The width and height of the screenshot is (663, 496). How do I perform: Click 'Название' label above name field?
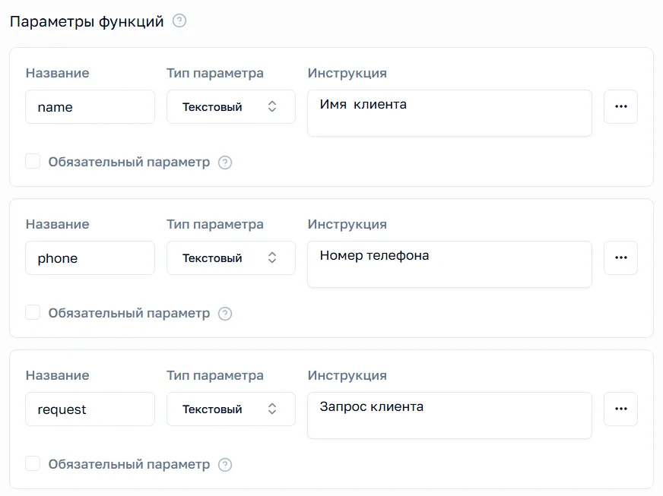pyautogui.click(x=58, y=73)
